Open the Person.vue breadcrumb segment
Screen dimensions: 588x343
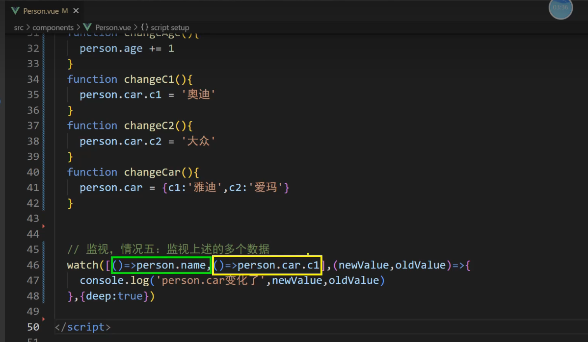pyautogui.click(x=113, y=28)
